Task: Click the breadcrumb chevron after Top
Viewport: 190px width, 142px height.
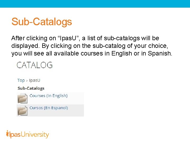Action: coord(27,80)
